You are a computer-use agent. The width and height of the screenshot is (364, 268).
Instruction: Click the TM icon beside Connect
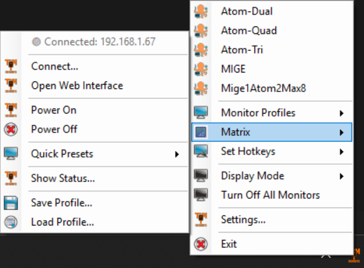11,66
